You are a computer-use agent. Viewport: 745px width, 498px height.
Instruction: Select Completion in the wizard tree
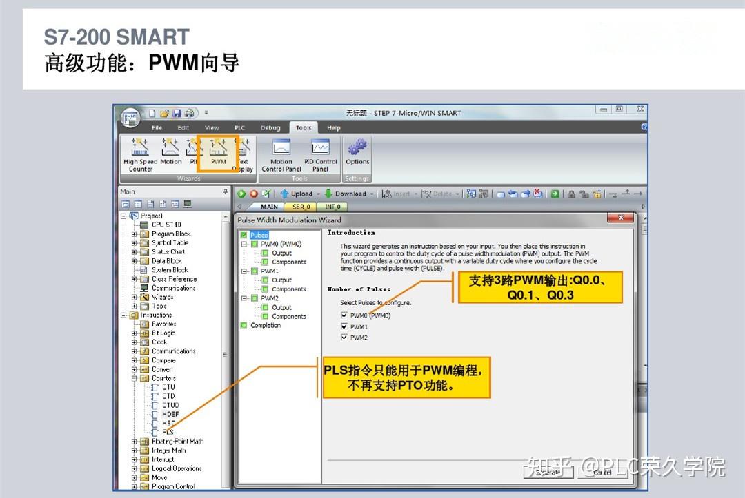[x=266, y=325]
